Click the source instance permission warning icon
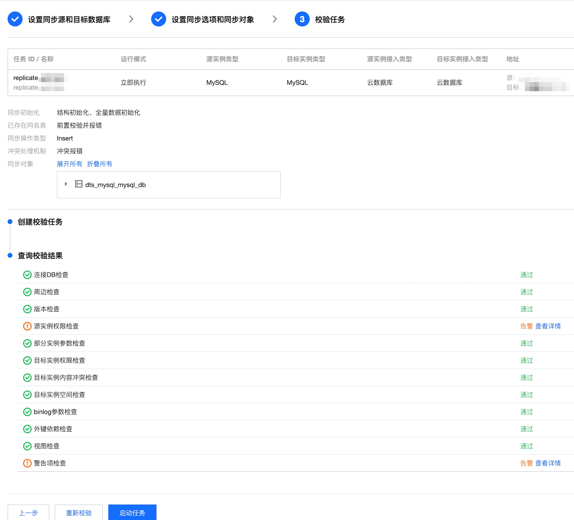This screenshot has height=520, width=574. pyautogui.click(x=27, y=326)
